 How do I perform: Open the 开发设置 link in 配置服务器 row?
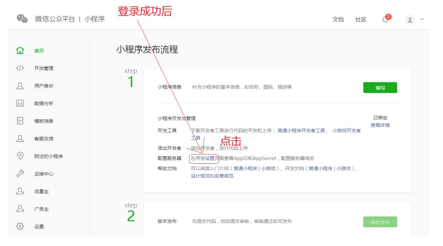(x=205, y=158)
